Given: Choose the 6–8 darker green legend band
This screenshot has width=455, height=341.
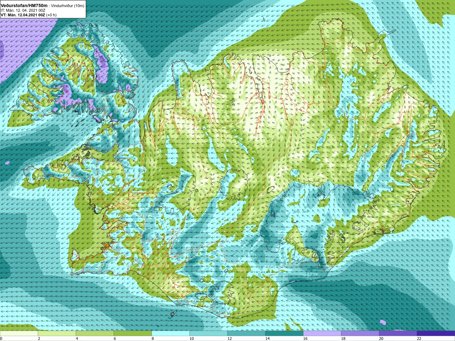Looking at the screenshot, I should click(133, 334).
